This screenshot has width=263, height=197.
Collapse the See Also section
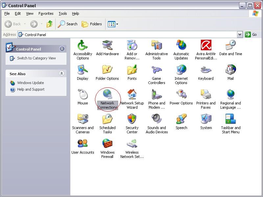coord(62,74)
